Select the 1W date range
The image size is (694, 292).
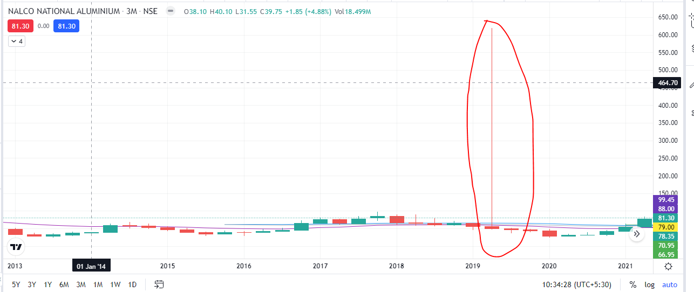(x=115, y=284)
